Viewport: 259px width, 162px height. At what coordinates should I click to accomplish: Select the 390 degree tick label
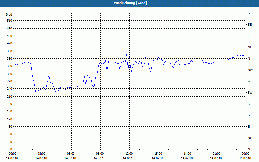click(x=9, y=51)
